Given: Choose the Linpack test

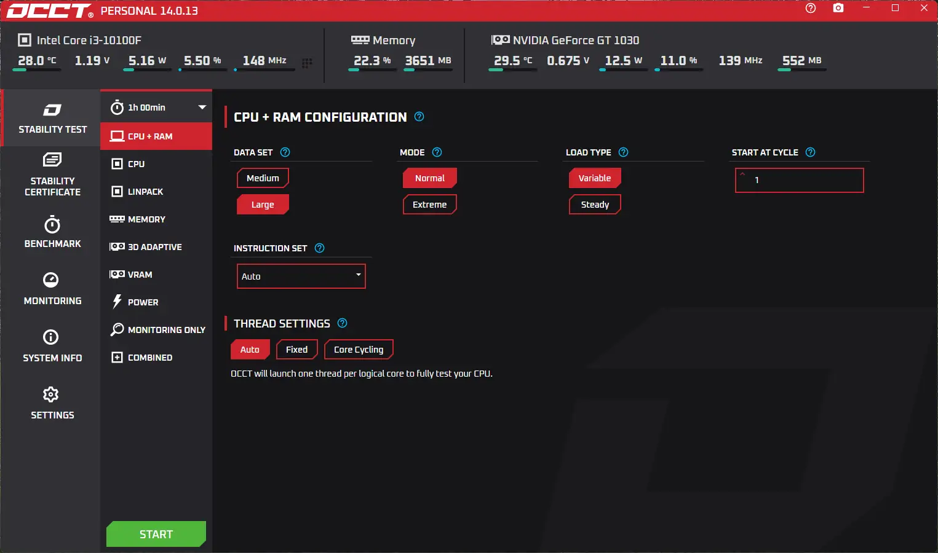Looking at the screenshot, I should click(x=156, y=192).
